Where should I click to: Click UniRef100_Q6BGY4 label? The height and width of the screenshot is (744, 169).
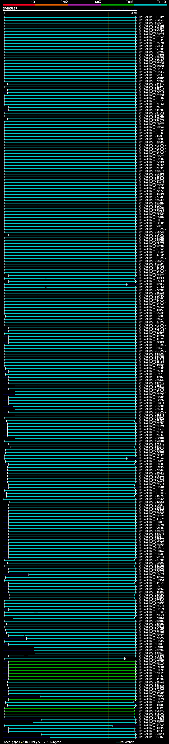click(x=152, y=699)
